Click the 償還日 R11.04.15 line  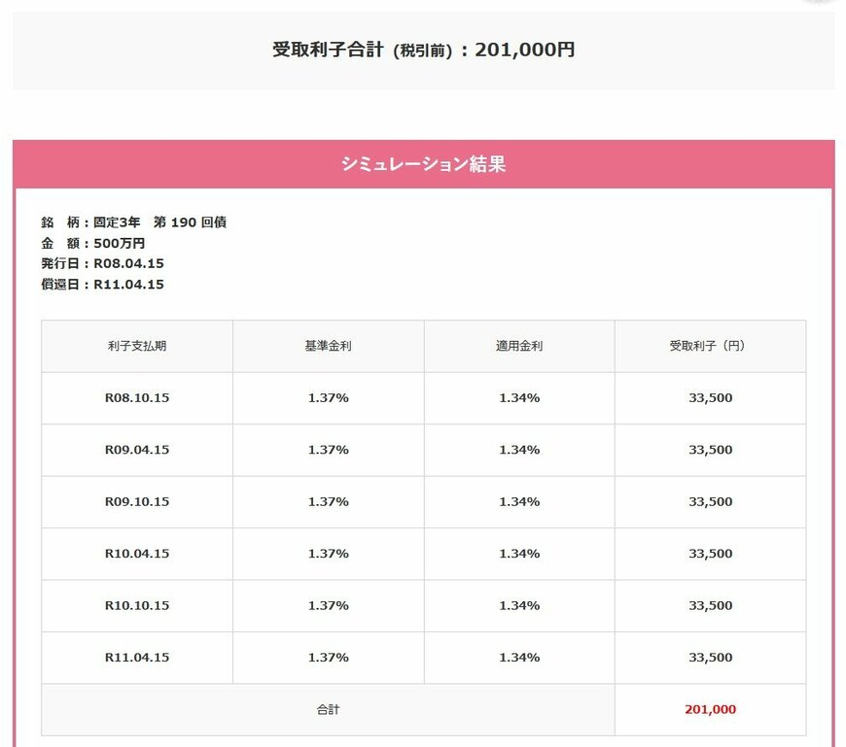[102, 285]
